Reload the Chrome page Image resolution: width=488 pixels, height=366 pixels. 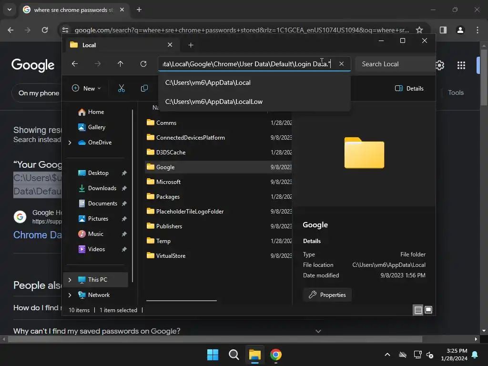(45, 30)
